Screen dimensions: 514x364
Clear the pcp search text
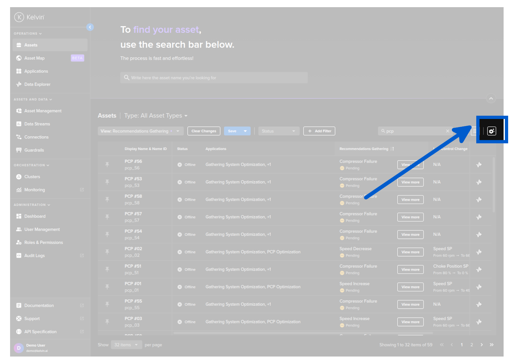coord(448,131)
